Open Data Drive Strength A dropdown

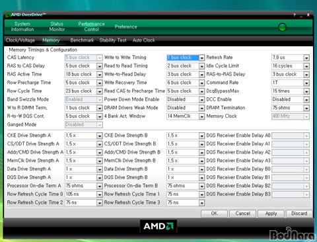100,169
